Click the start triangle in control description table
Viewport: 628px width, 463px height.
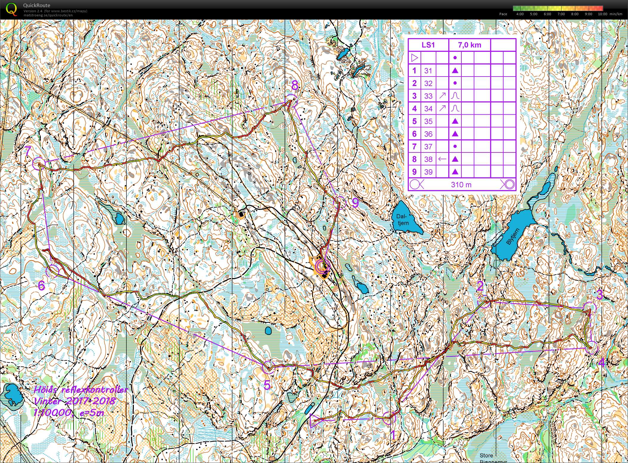[415, 57]
